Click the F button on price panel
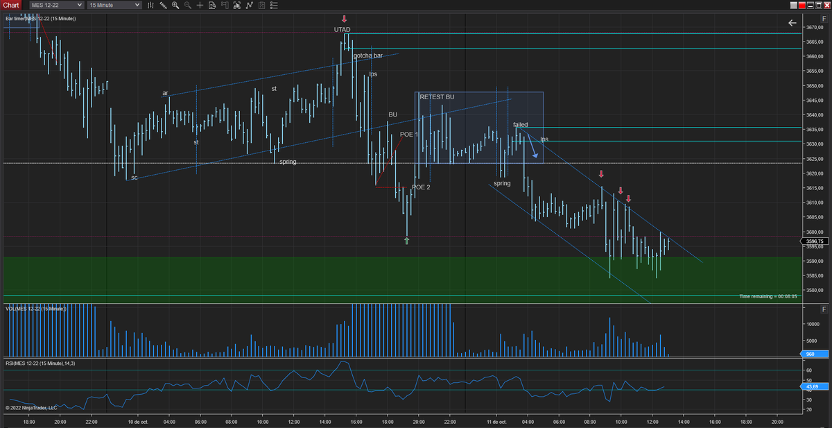Image resolution: width=832 pixels, height=428 pixels. 823,18
